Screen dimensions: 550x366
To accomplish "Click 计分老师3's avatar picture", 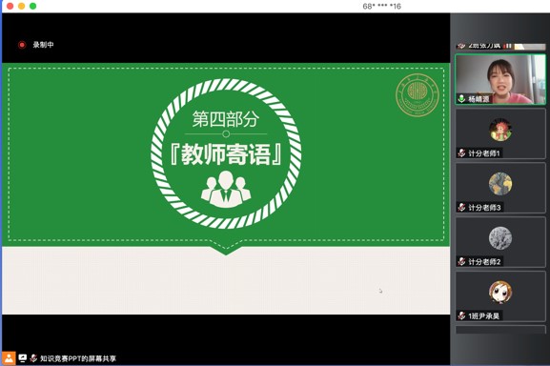I will [500, 184].
